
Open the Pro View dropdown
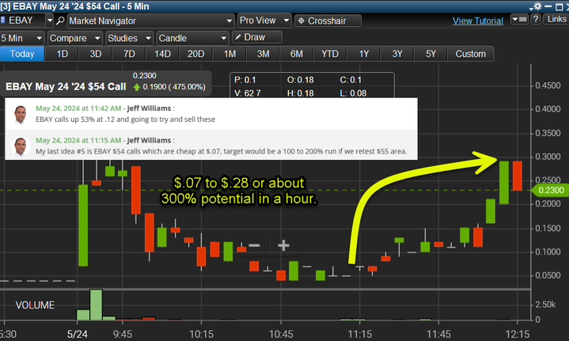[x=264, y=21]
